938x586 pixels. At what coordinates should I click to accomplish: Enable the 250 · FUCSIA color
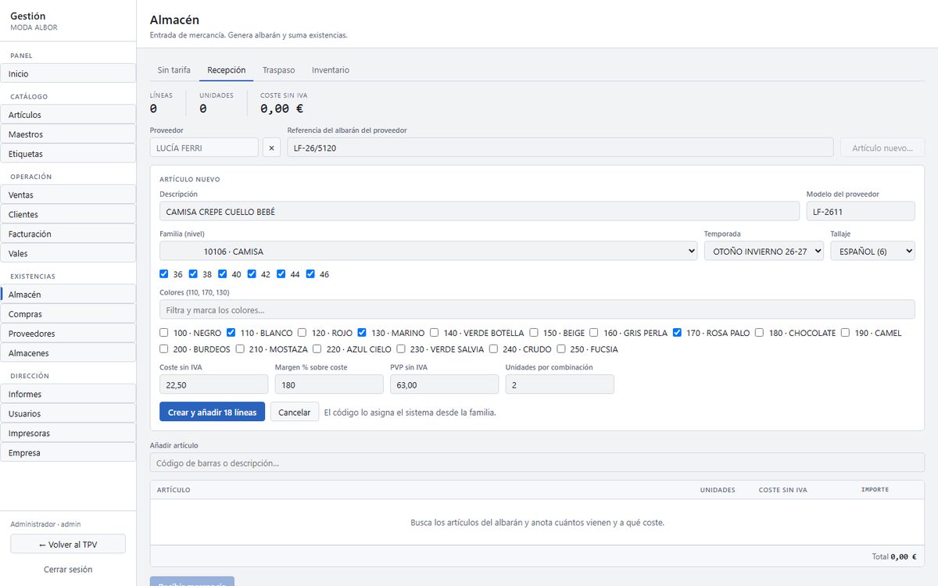[x=561, y=349]
